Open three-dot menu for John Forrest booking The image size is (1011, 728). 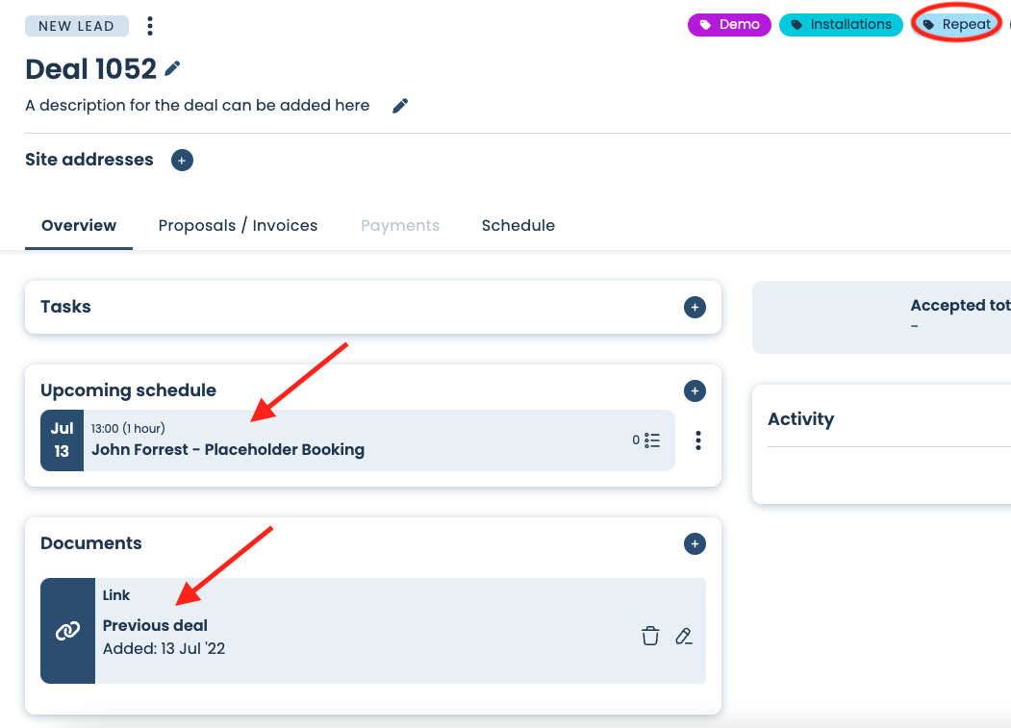[x=698, y=440]
